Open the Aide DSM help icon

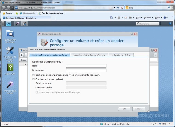pos(10,67)
